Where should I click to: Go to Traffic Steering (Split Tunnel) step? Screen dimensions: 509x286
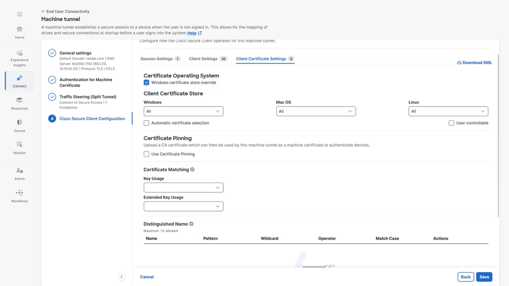88,97
